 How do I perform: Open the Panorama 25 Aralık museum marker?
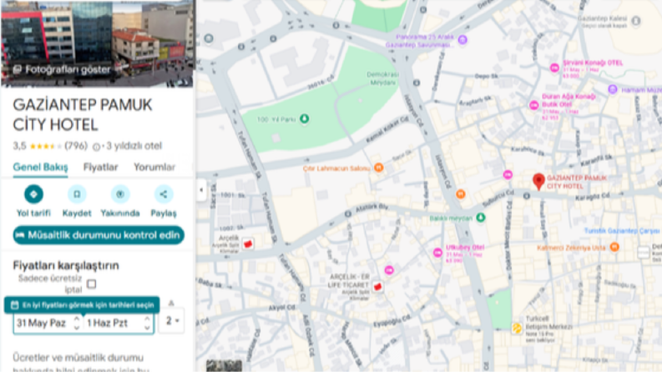click(462, 40)
